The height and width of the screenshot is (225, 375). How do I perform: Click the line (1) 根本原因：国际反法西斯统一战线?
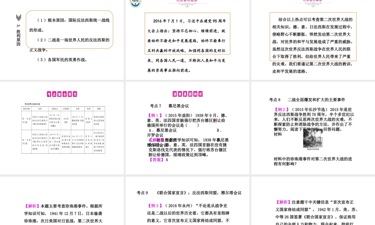73,20
